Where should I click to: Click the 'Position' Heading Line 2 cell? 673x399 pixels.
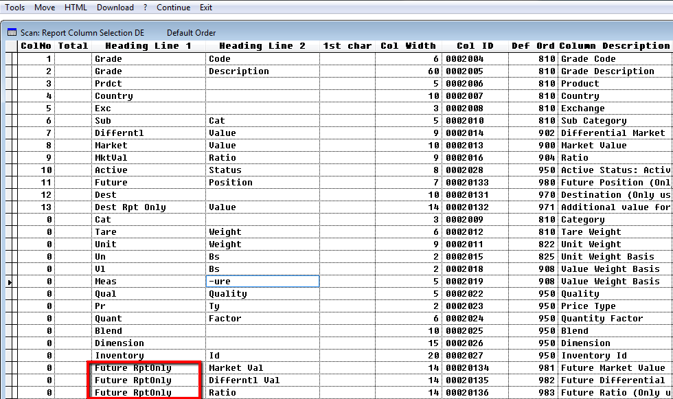[262, 183]
